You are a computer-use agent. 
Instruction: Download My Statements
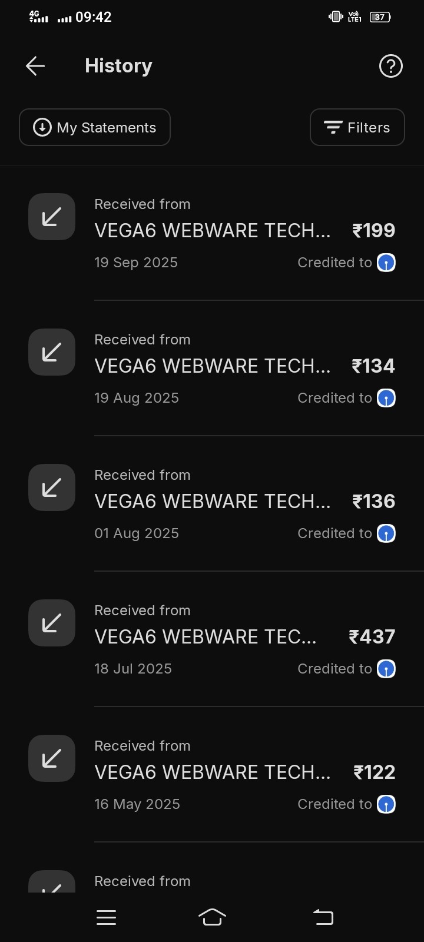[x=95, y=127]
